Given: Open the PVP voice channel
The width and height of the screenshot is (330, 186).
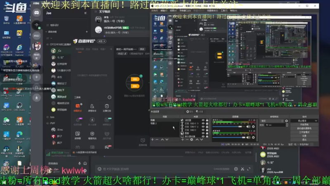Looking at the screenshot, I should click(x=53, y=123).
